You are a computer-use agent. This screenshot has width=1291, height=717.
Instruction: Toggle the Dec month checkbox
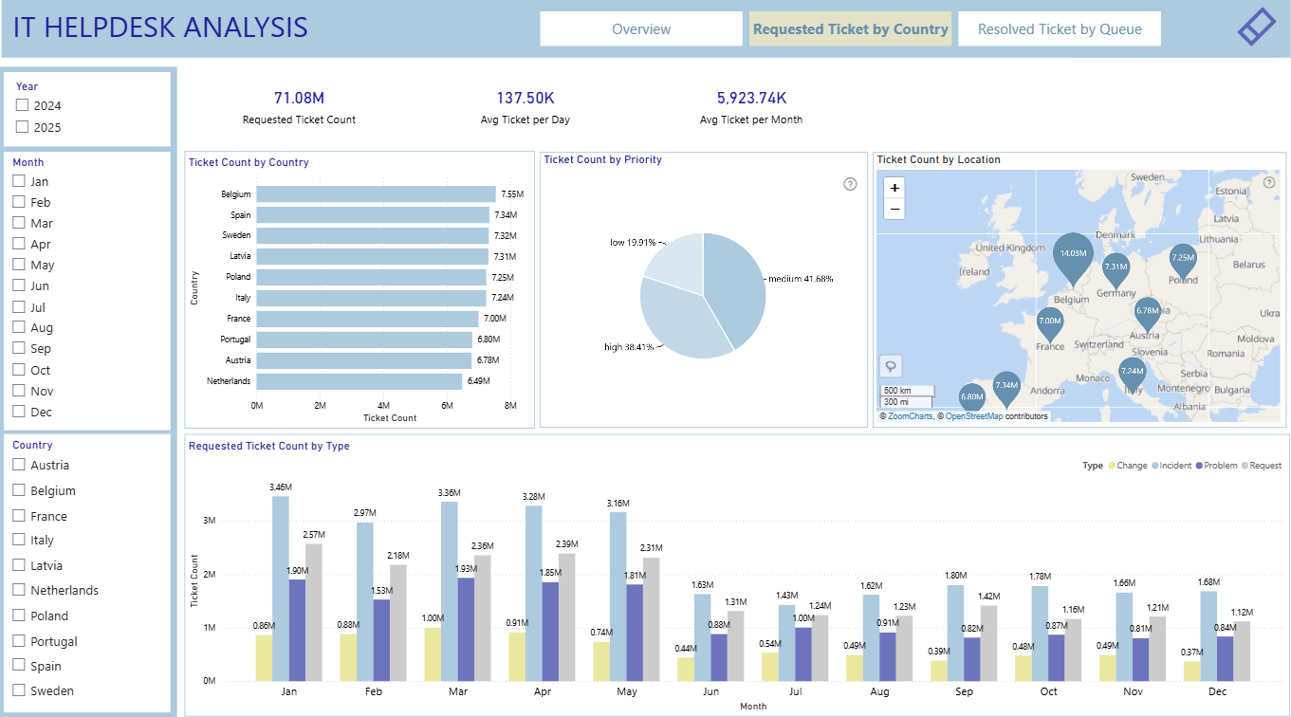pos(19,412)
